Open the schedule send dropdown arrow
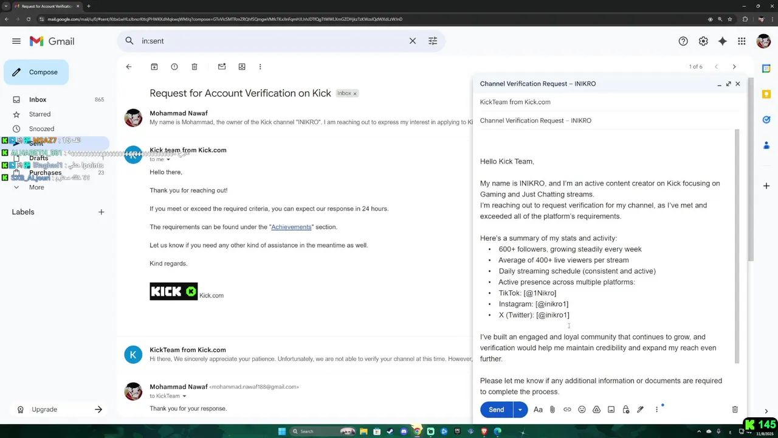Viewport: 778px width, 438px height. [x=520, y=409]
